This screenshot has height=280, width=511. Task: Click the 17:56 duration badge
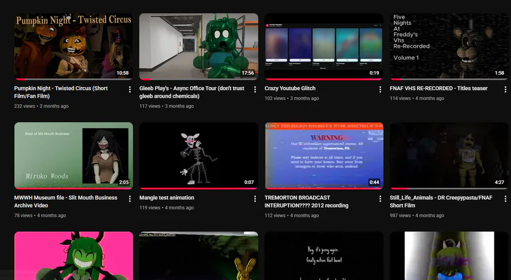(248, 73)
